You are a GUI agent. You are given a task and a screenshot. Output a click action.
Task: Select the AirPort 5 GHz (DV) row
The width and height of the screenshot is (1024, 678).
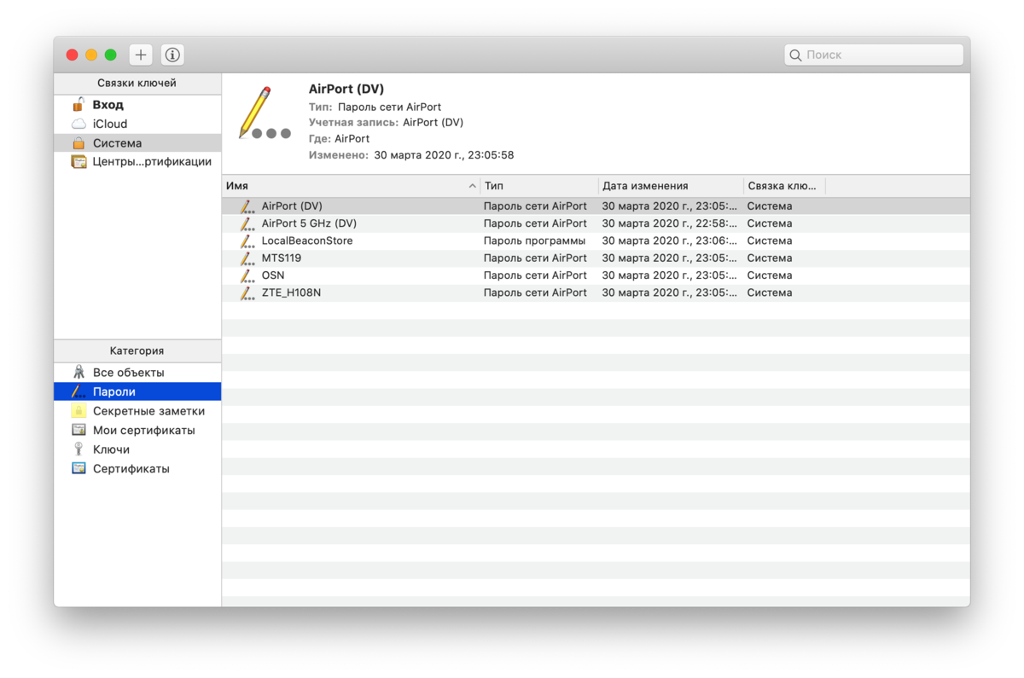[x=596, y=223]
